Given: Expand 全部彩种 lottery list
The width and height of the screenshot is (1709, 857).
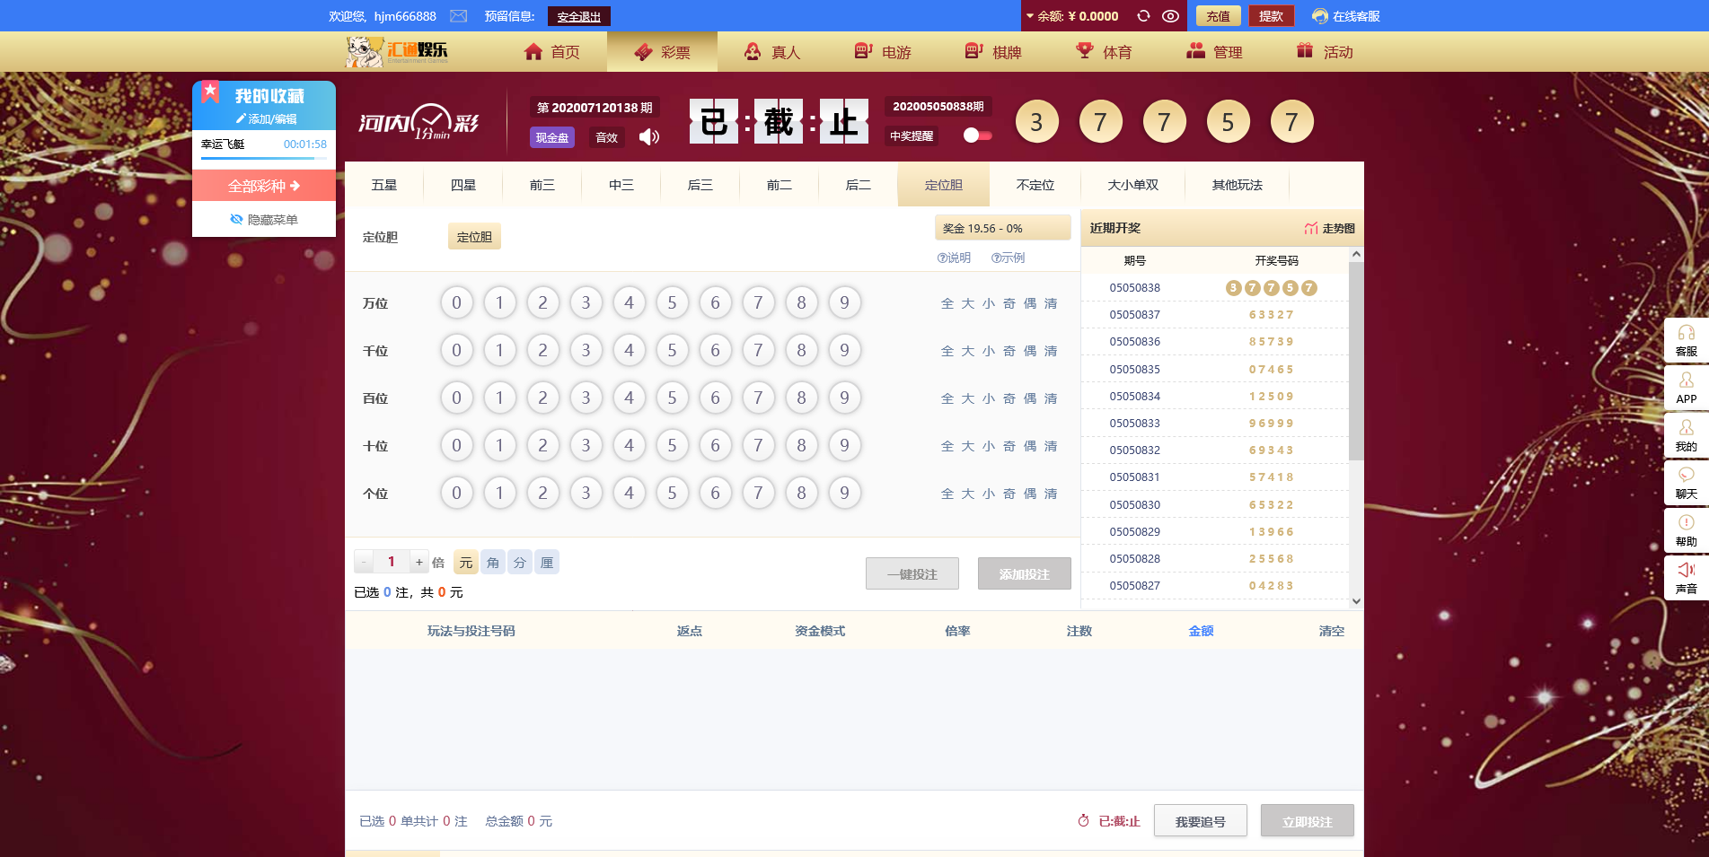Looking at the screenshot, I should point(264,186).
